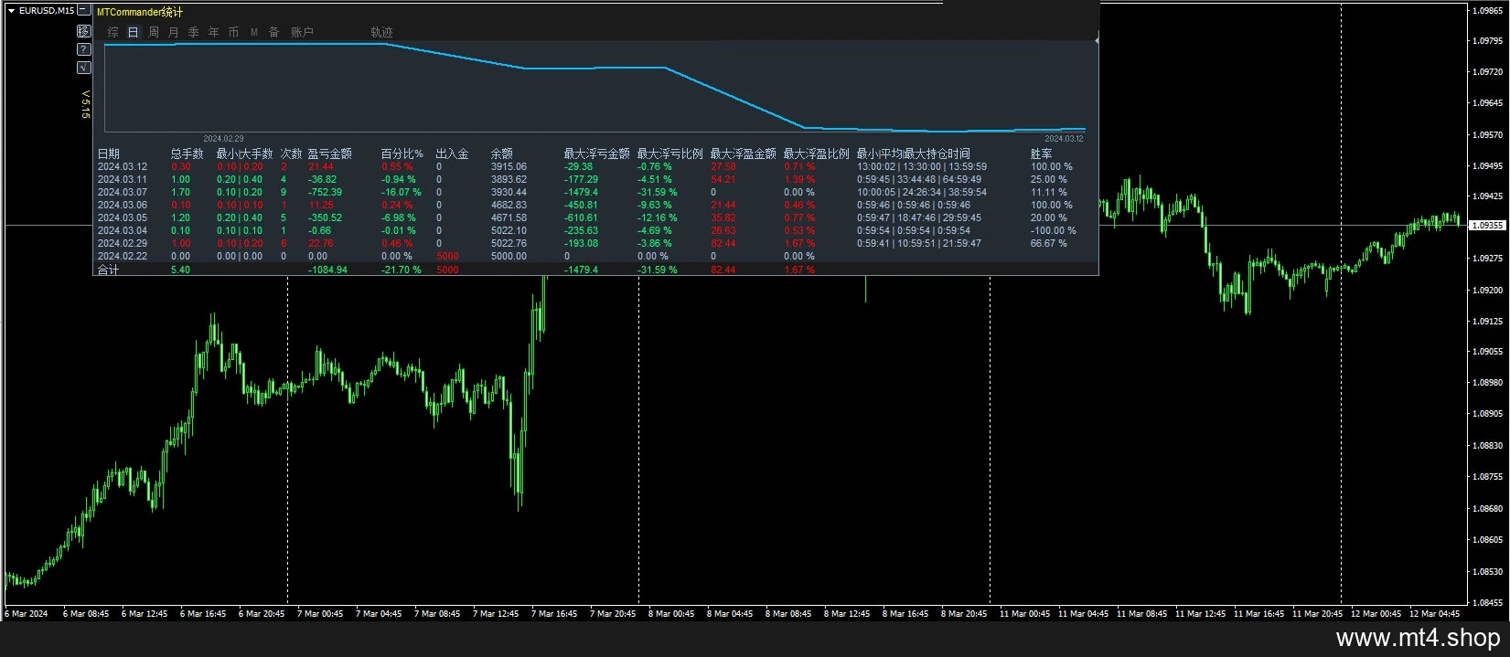This screenshot has height=657, width=1510.
Task: Click the 最大浮盈金额 column header
Action: [744, 154]
